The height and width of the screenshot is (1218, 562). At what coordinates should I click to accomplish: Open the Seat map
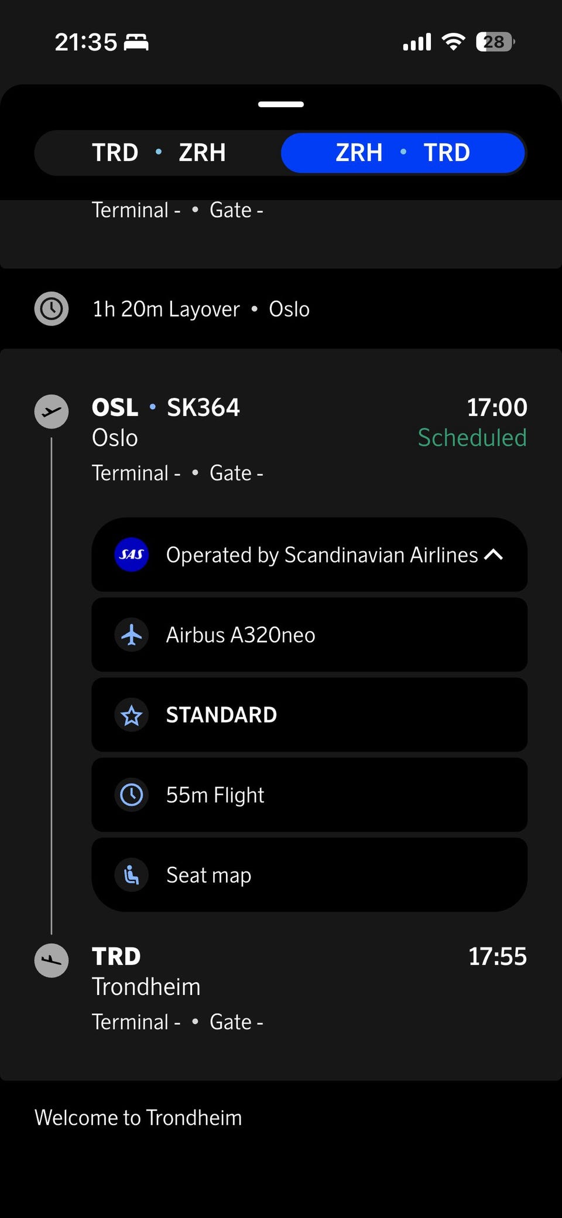point(309,875)
